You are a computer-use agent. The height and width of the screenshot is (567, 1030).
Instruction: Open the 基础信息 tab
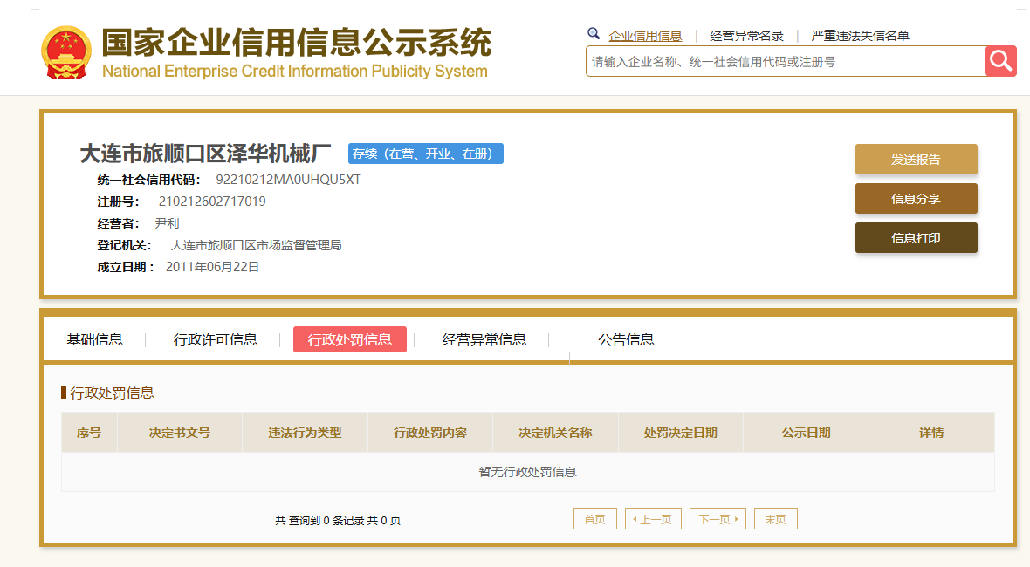tap(94, 339)
